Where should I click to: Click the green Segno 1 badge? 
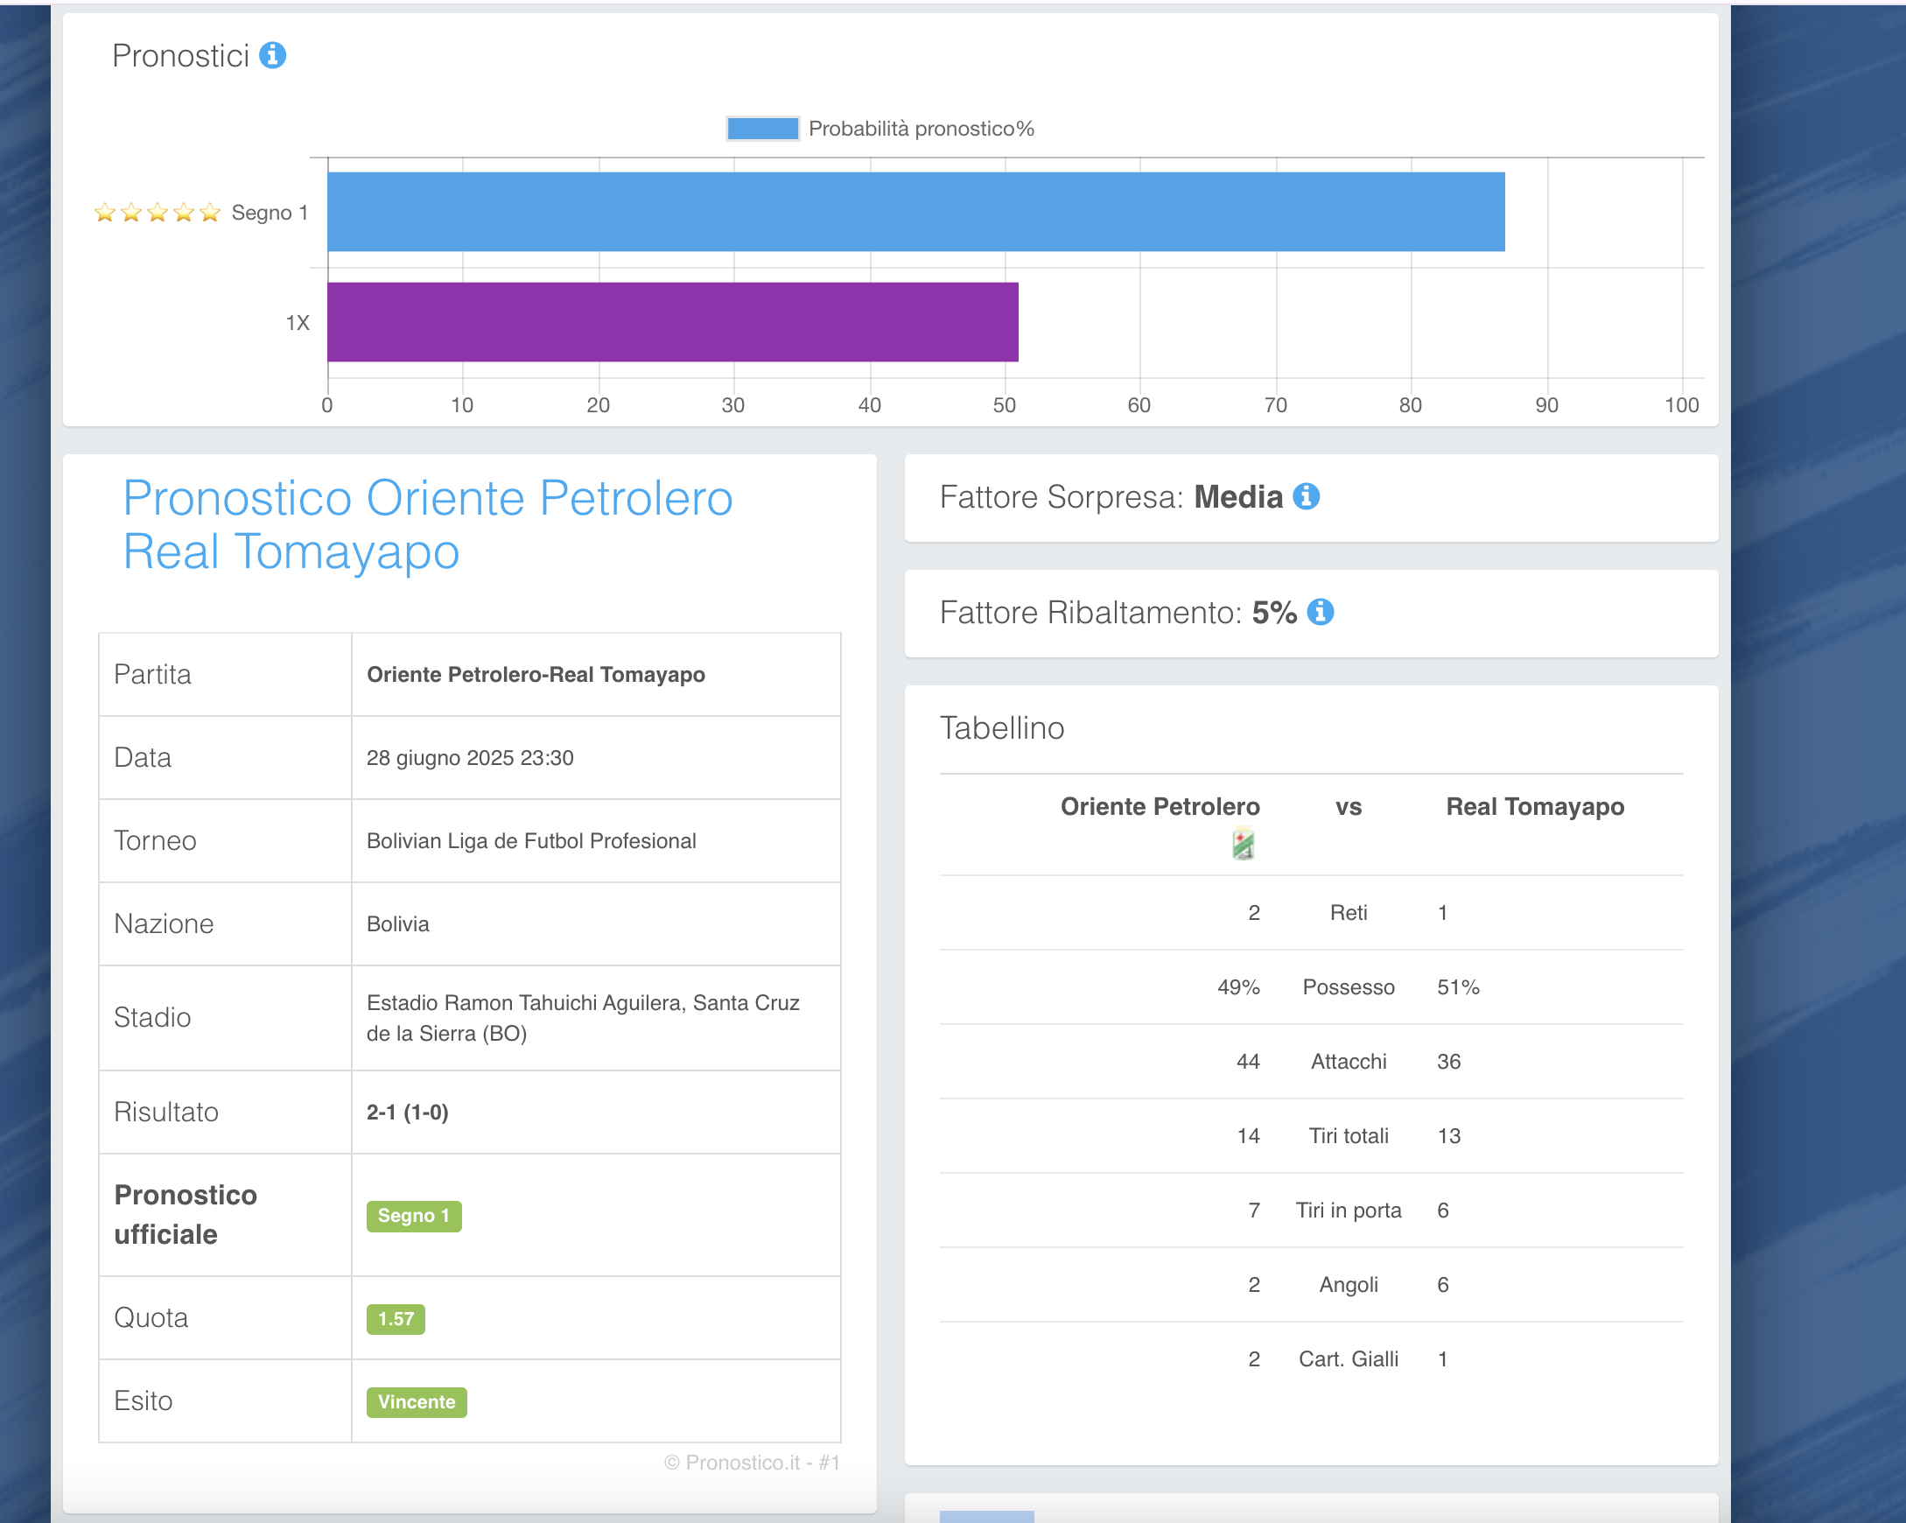(414, 1215)
